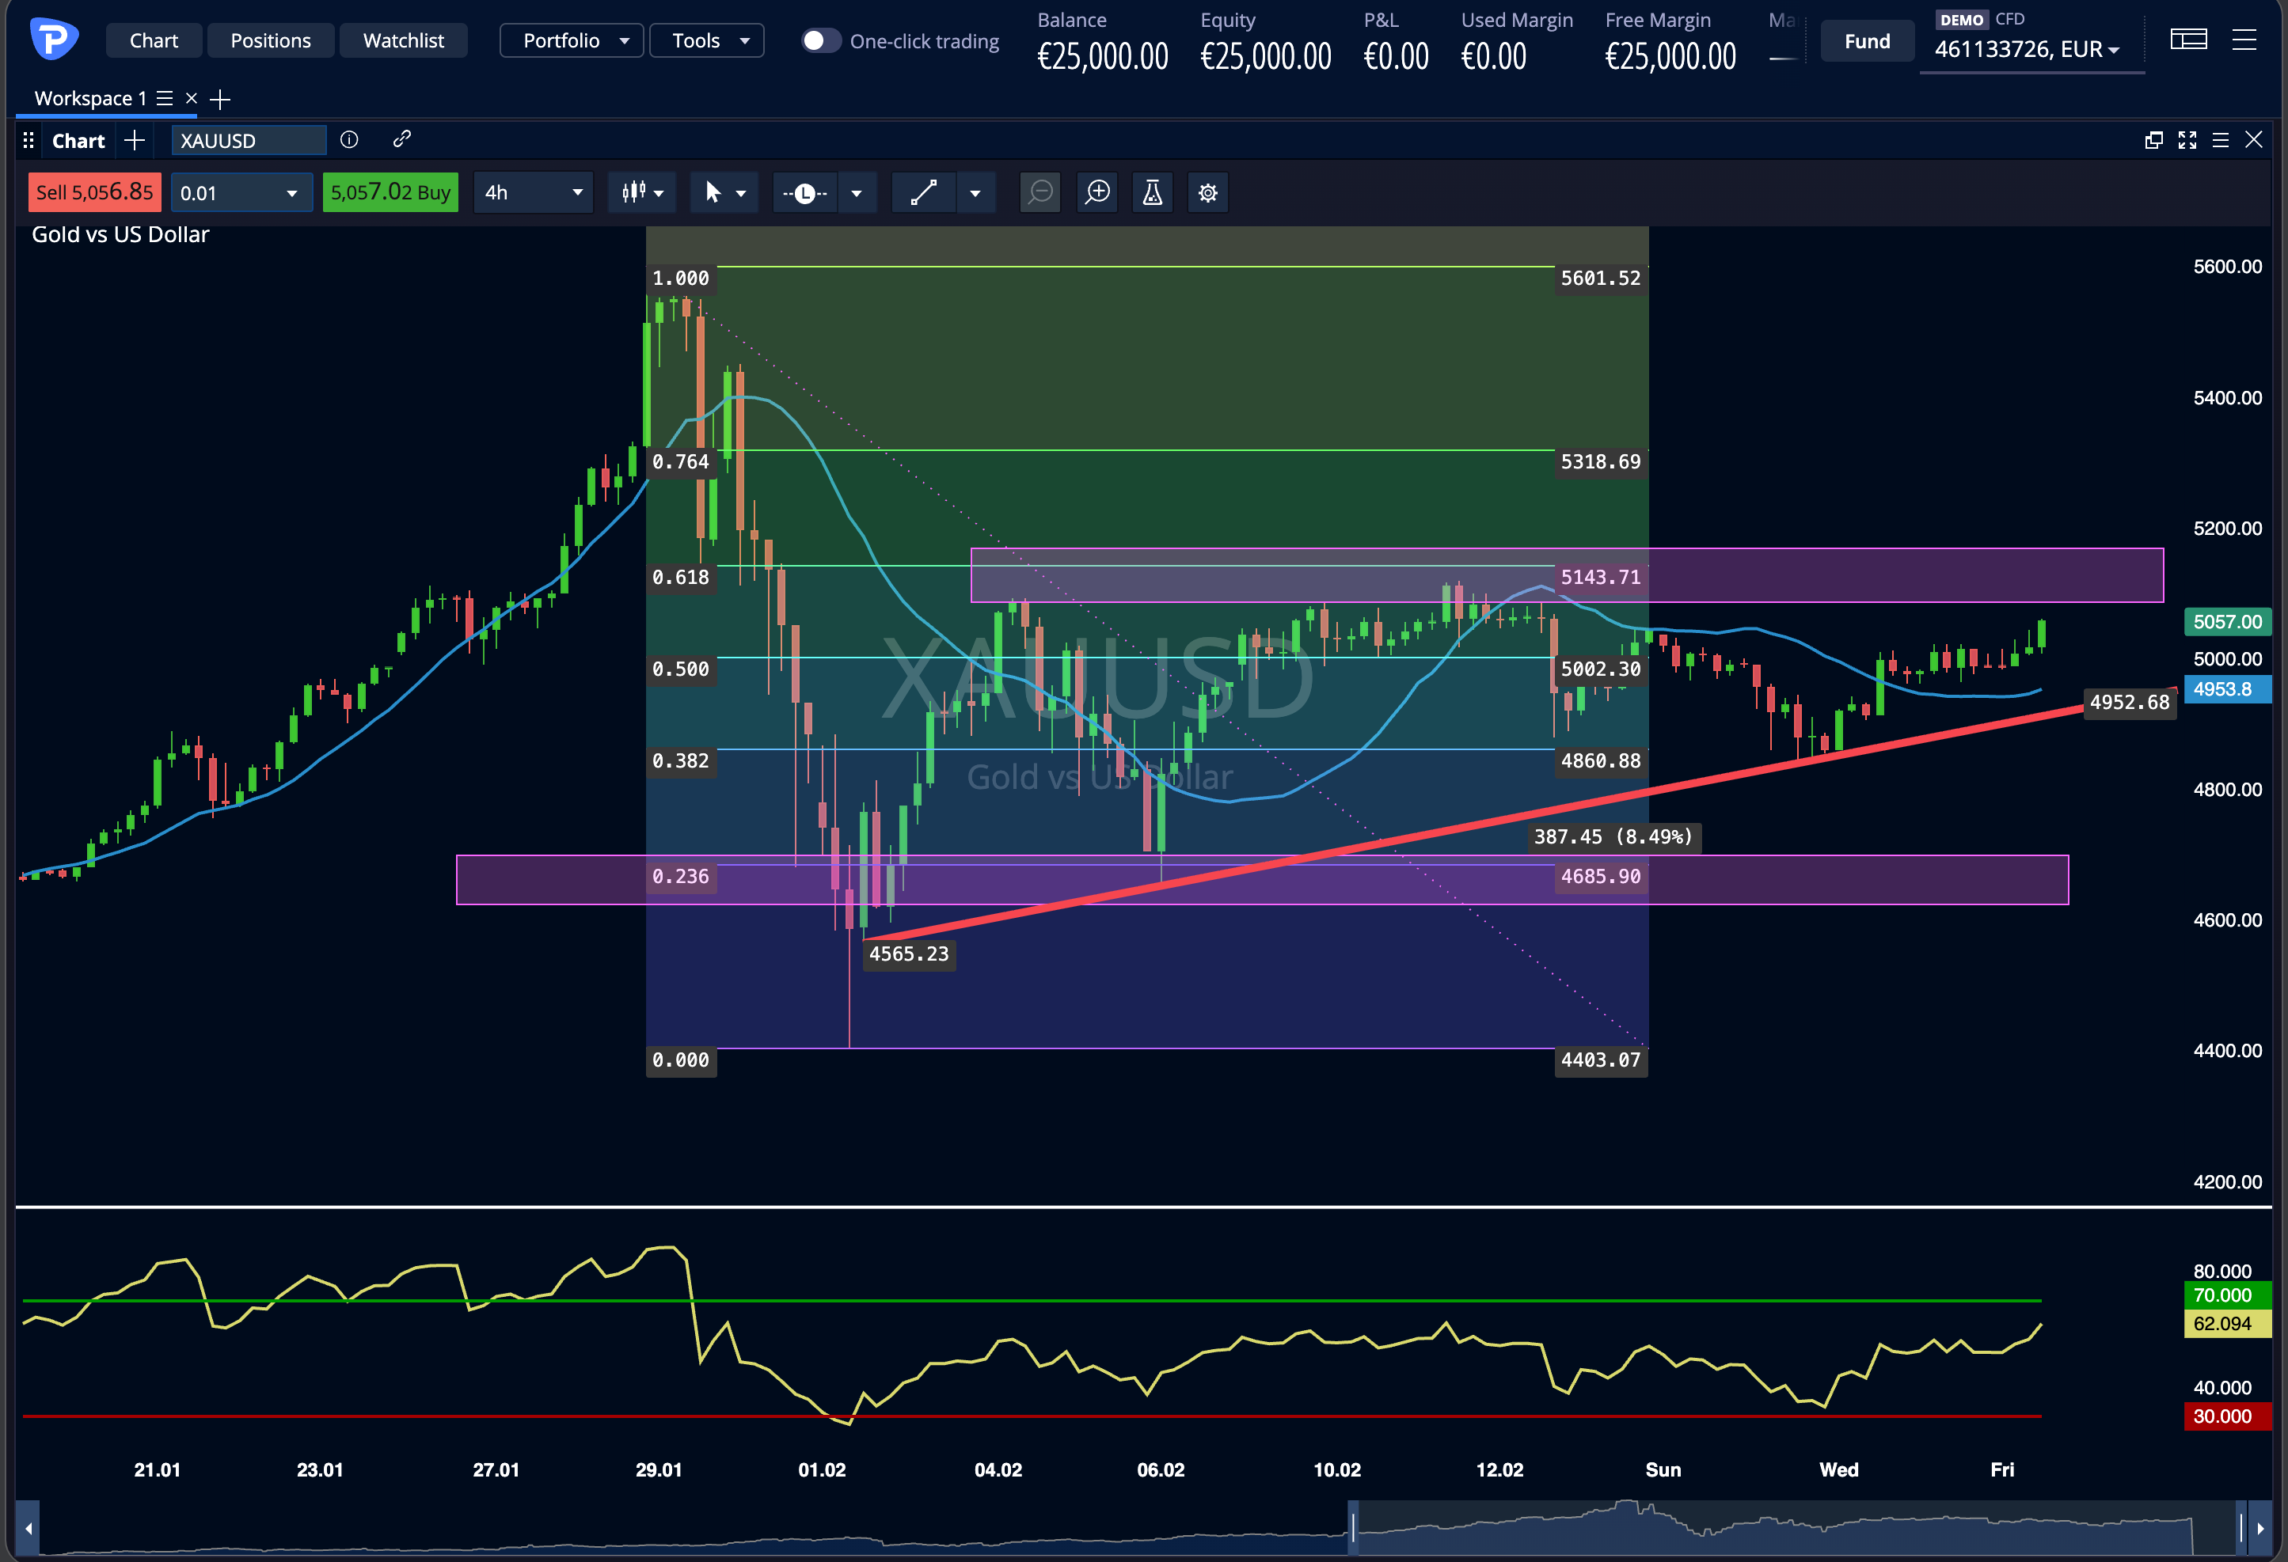Viewport: 2288px width, 1562px height.
Task: Open the 4h timeframe dropdown
Action: click(x=533, y=193)
